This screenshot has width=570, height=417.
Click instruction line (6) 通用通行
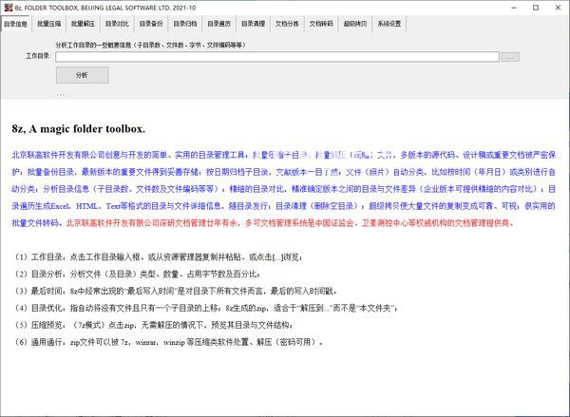click(x=168, y=342)
